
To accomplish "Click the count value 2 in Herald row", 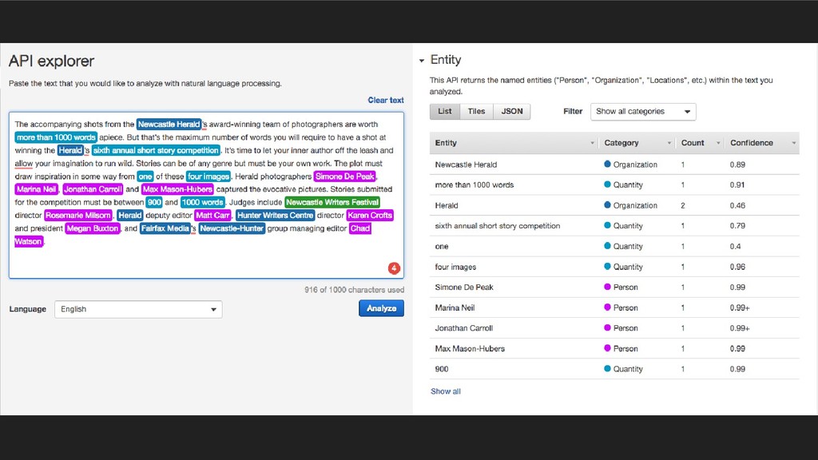I will (x=683, y=205).
